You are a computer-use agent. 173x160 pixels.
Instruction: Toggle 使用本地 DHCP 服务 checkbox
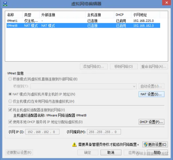click(10, 122)
